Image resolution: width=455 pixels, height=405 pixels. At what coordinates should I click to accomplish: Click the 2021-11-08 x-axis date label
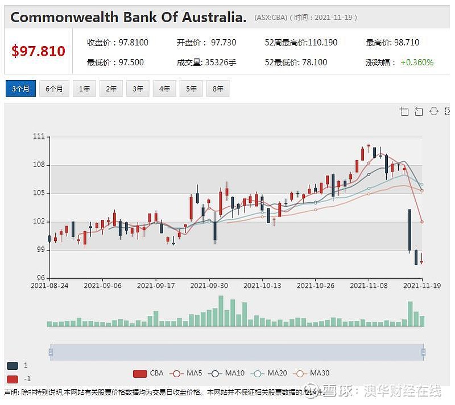369,286
